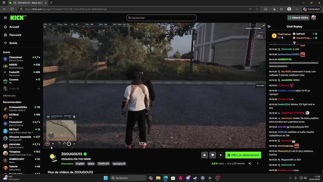Screen dimensions: 323x182
Task: Go back in the browser
Action: click(5, 9)
